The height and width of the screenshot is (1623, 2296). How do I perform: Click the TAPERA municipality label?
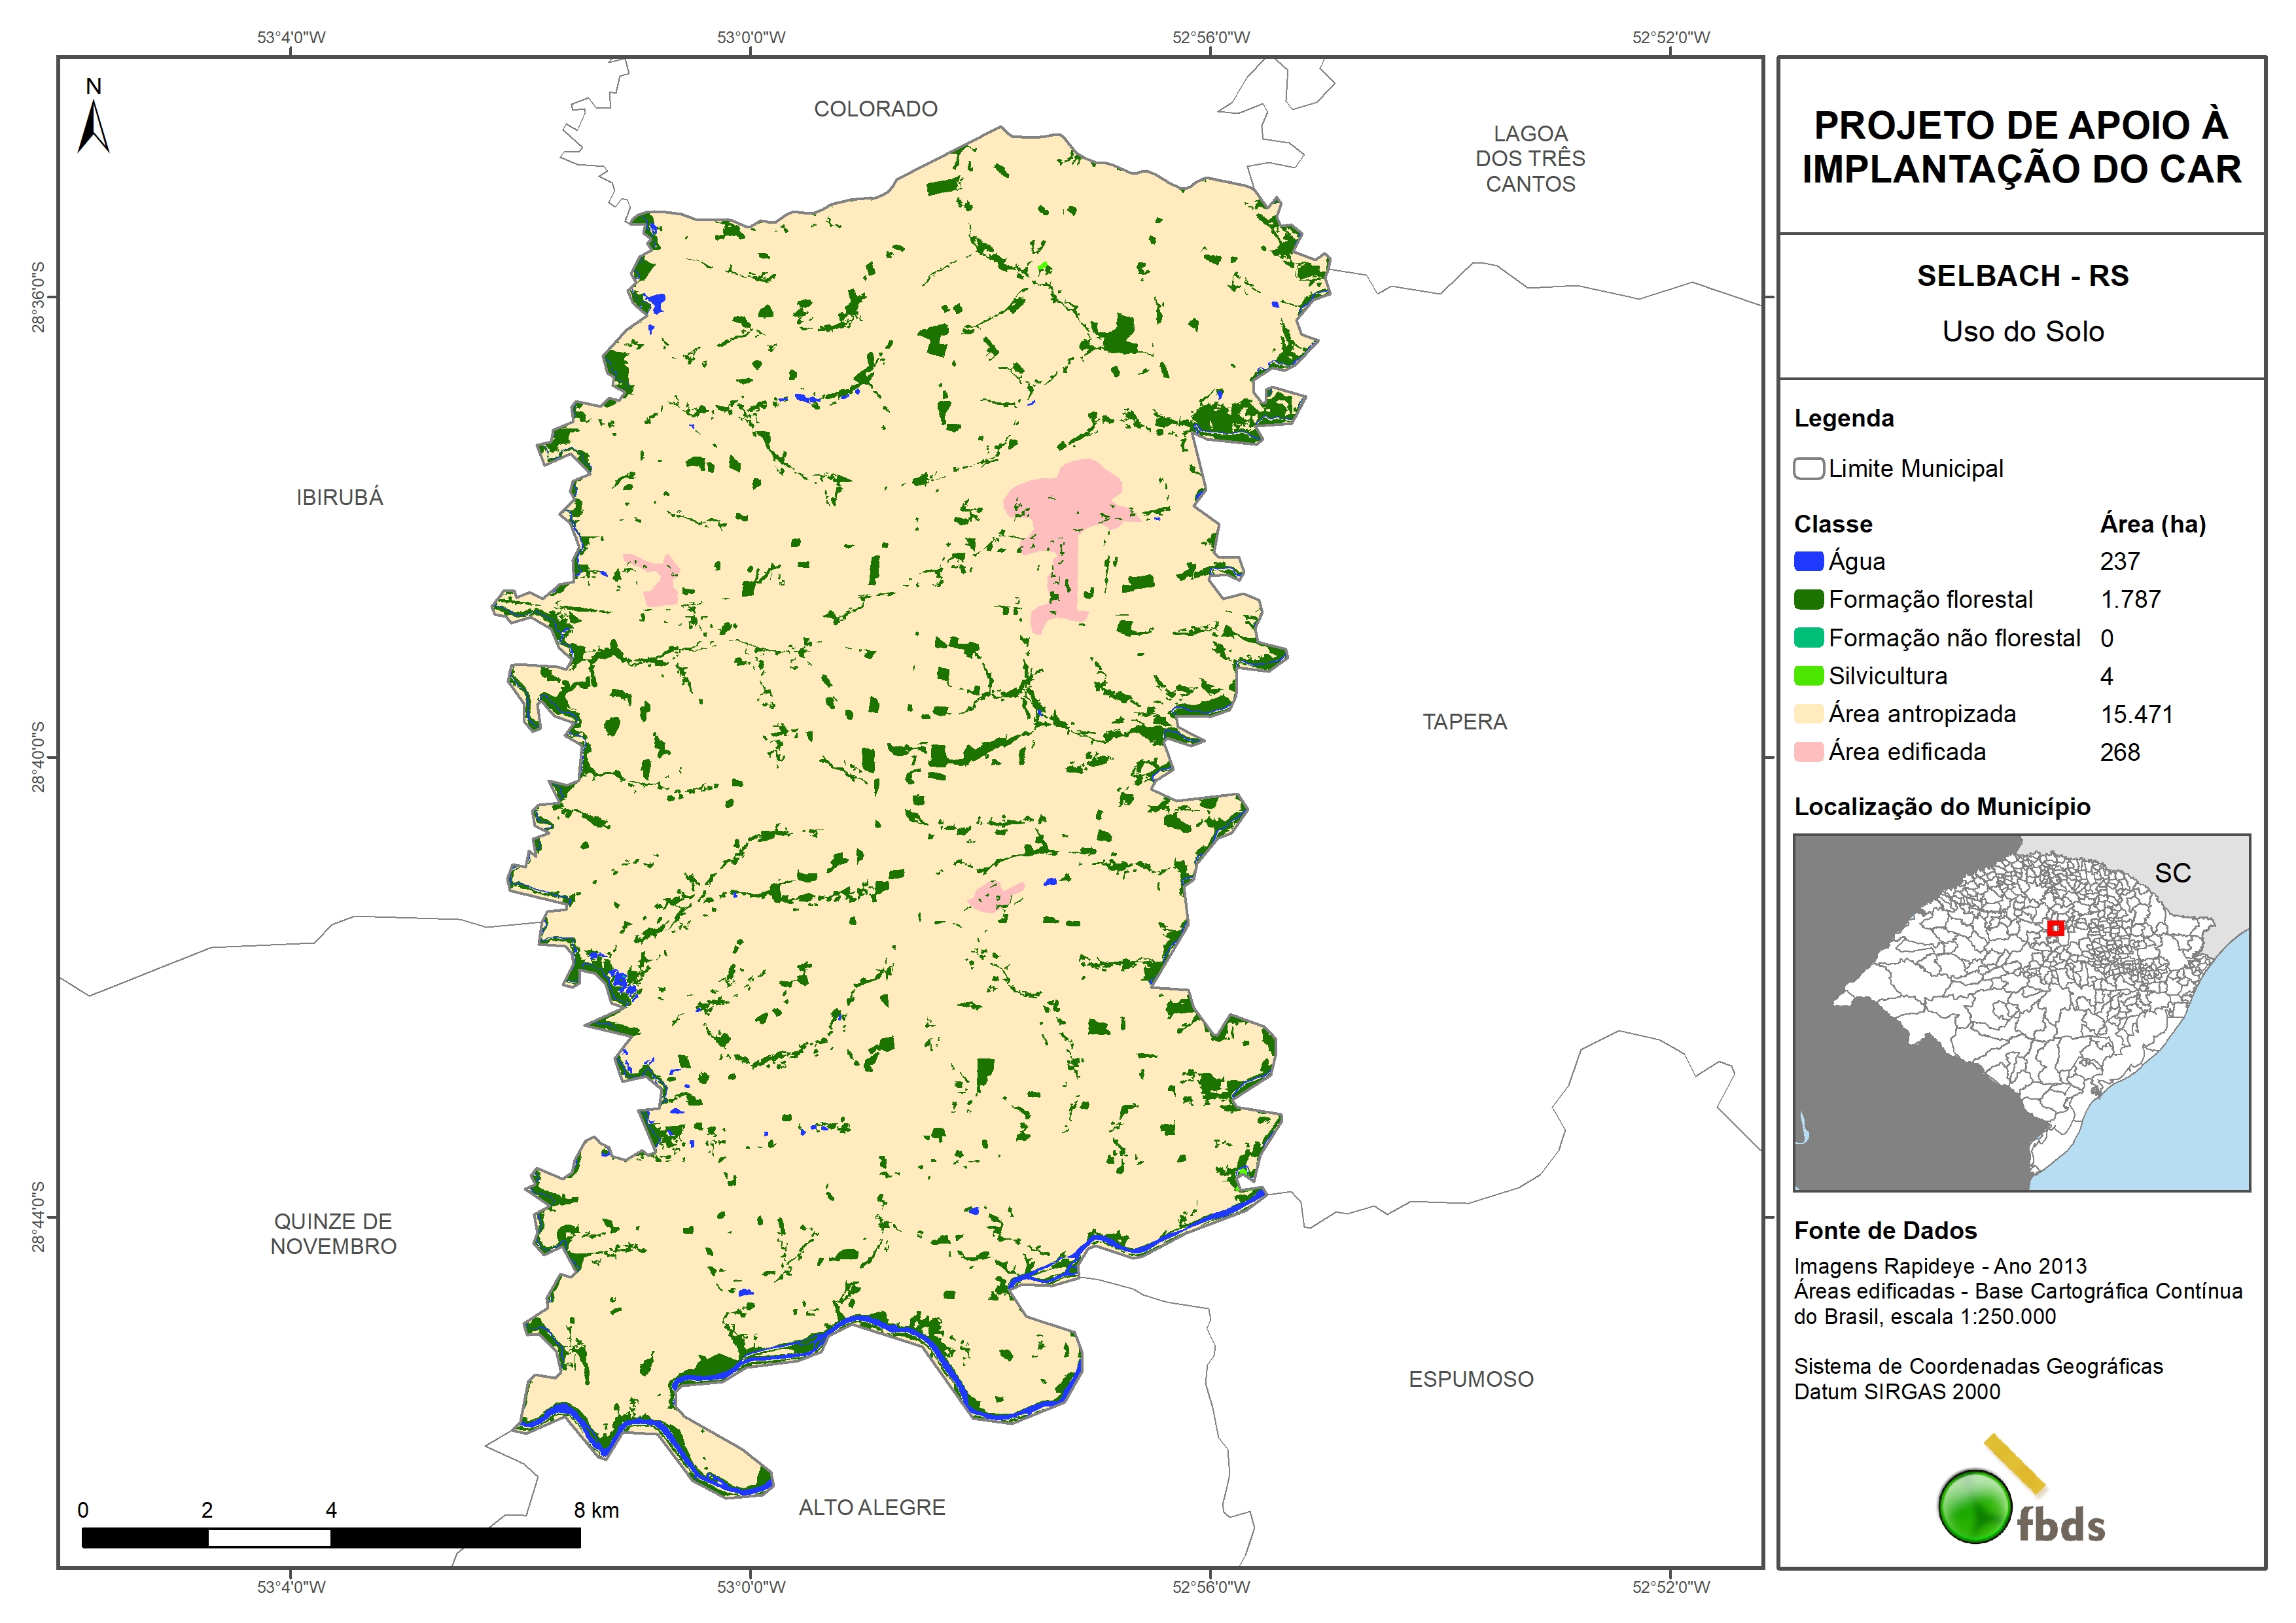click(1464, 721)
